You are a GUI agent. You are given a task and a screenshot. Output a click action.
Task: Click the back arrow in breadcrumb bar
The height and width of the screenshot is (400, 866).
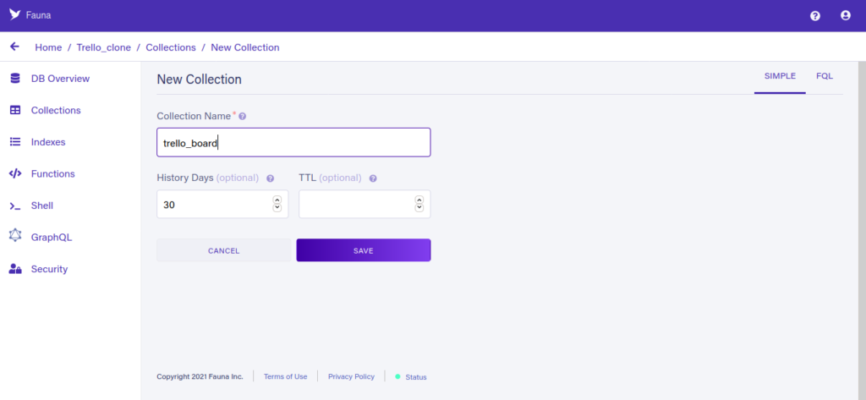pyautogui.click(x=15, y=47)
